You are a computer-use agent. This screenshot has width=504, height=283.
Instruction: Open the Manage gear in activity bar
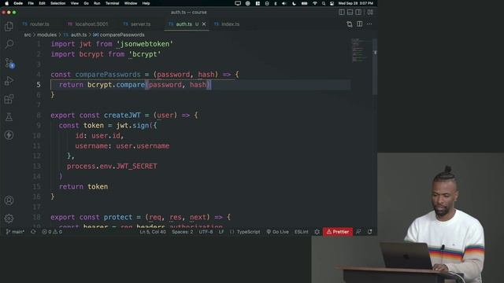(9, 219)
